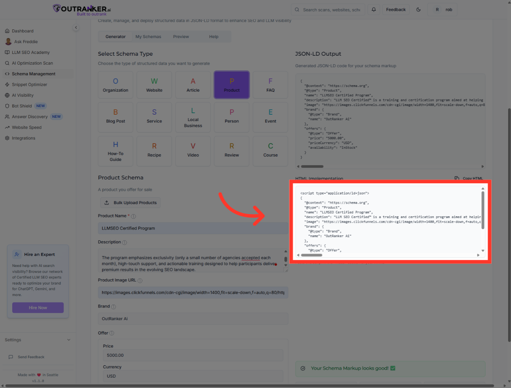The height and width of the screenshot is (388, 511).
Task: Collapse the sidebar with chevron button
Action: (76, 27)
